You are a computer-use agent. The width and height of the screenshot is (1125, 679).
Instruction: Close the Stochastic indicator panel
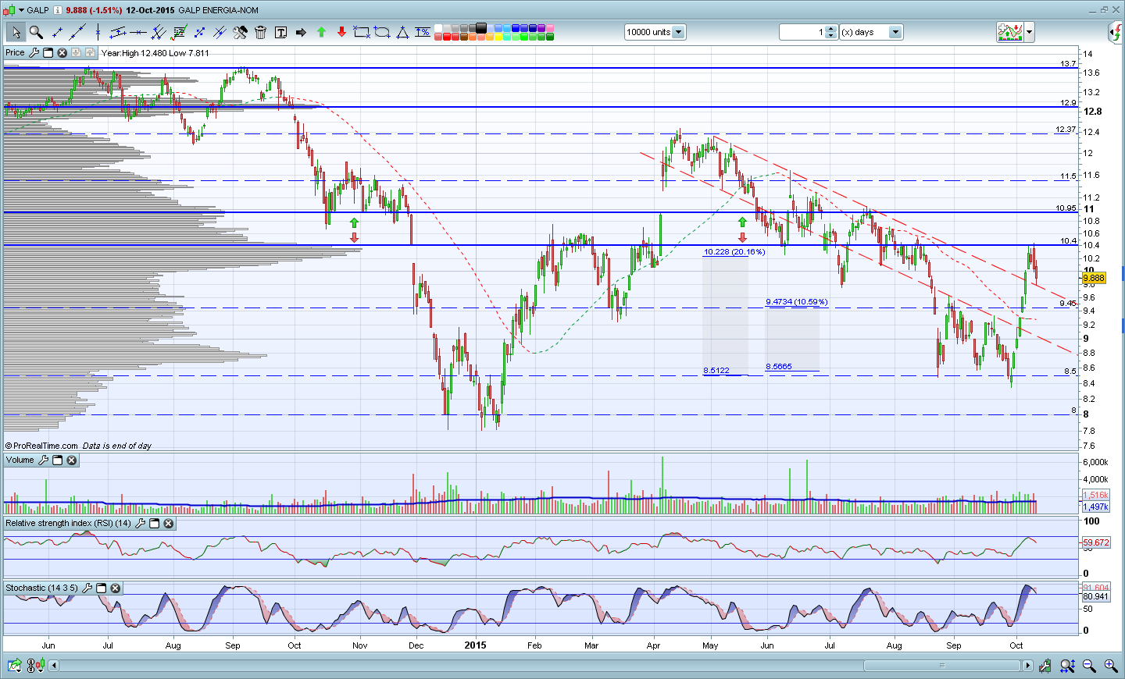(115, 588)
